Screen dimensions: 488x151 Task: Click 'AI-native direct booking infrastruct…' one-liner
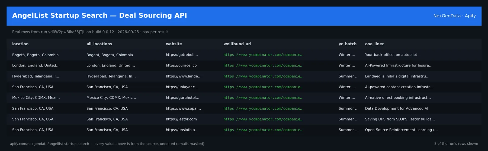[398, 98]
